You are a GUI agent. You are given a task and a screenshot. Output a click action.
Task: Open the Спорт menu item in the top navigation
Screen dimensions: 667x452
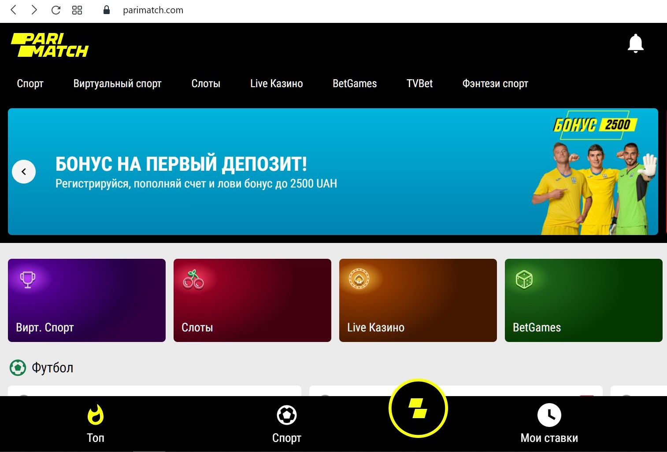tap(30, 84)
